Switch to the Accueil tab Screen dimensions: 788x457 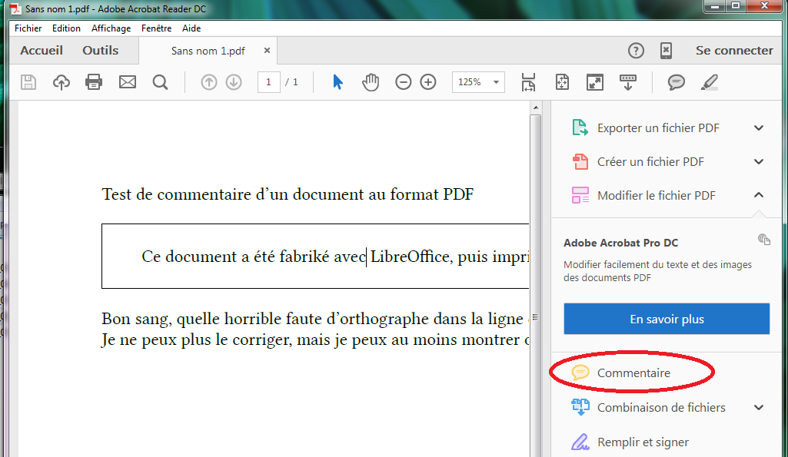pos(42,50)
